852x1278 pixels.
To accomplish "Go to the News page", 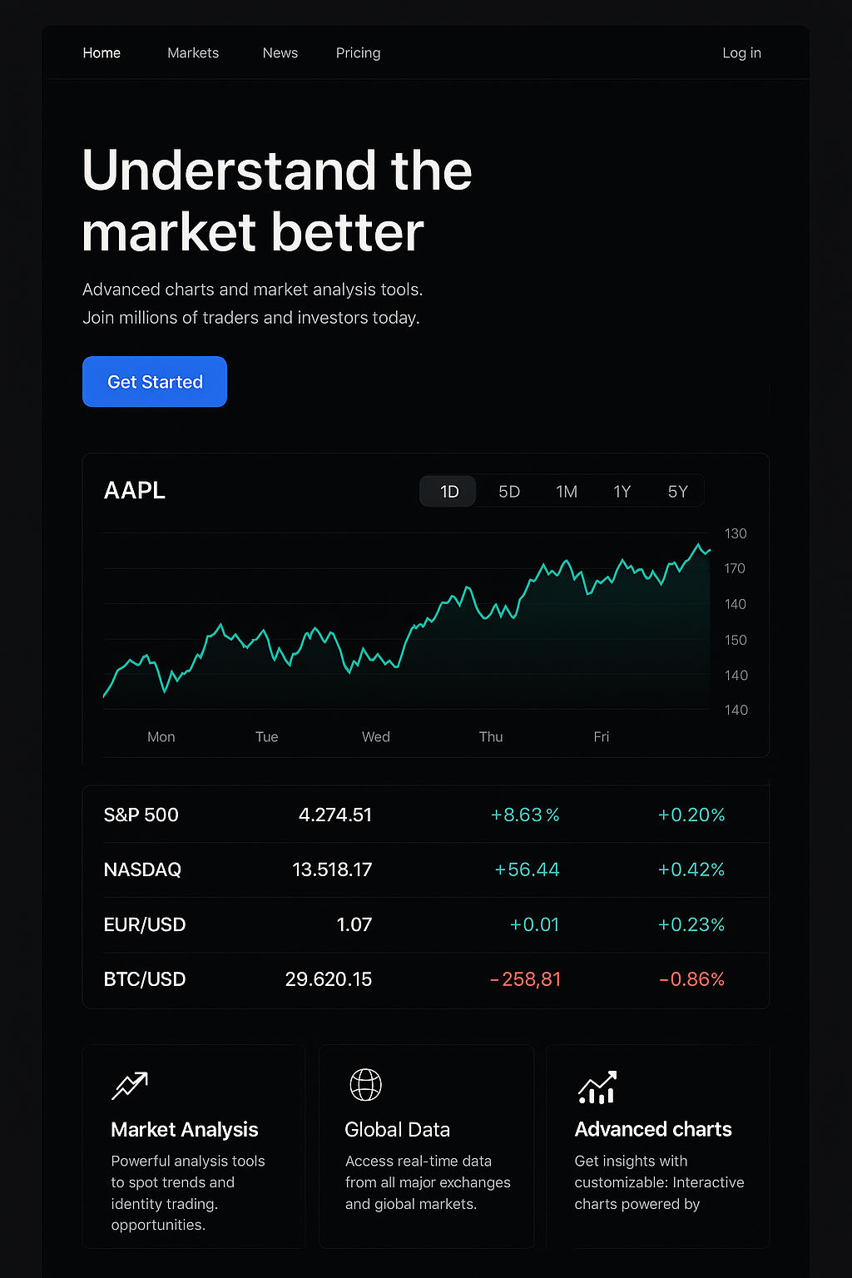I will click(280, 53).
